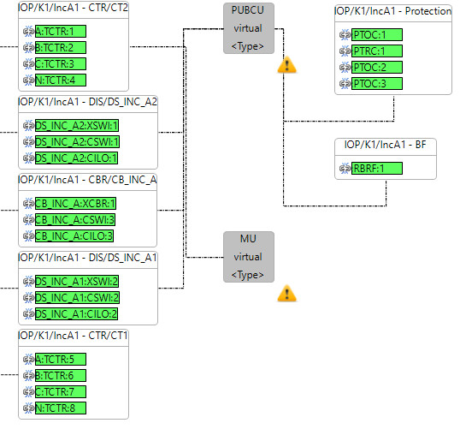Click the warning icon below PUBCU

pos(287,64)
